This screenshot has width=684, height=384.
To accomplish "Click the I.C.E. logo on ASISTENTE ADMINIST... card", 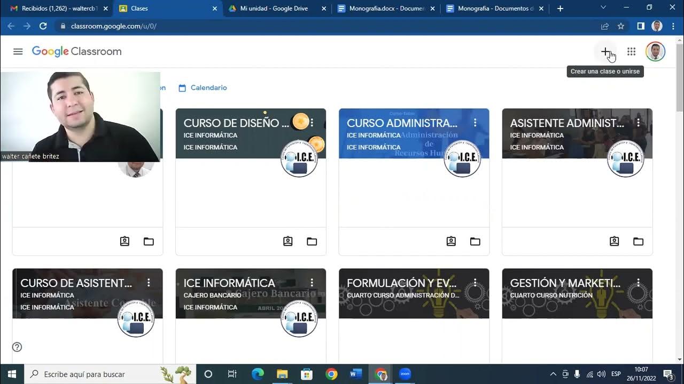I will (x=625, y=158).
